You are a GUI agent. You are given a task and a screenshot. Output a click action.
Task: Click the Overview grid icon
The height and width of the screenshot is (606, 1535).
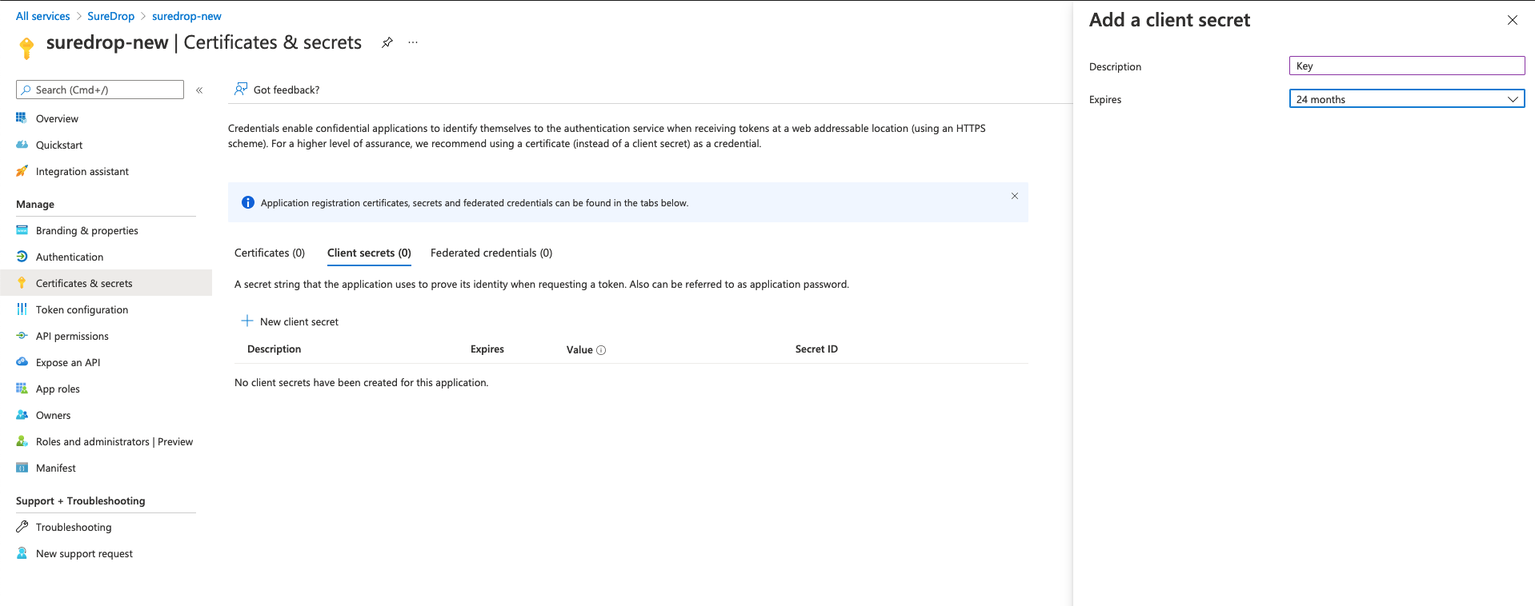pos(22,118)
